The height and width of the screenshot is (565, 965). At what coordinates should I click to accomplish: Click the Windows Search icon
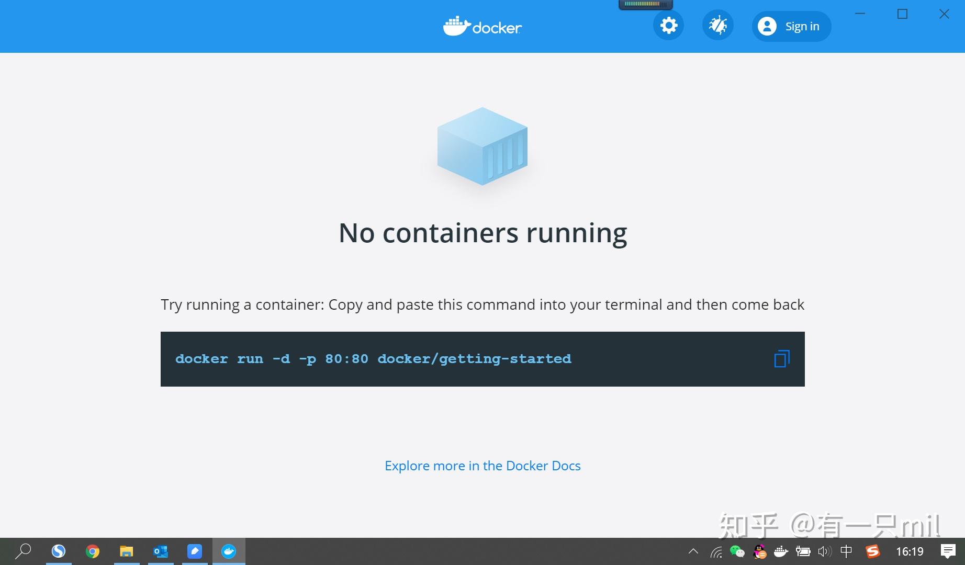point(23,551)
